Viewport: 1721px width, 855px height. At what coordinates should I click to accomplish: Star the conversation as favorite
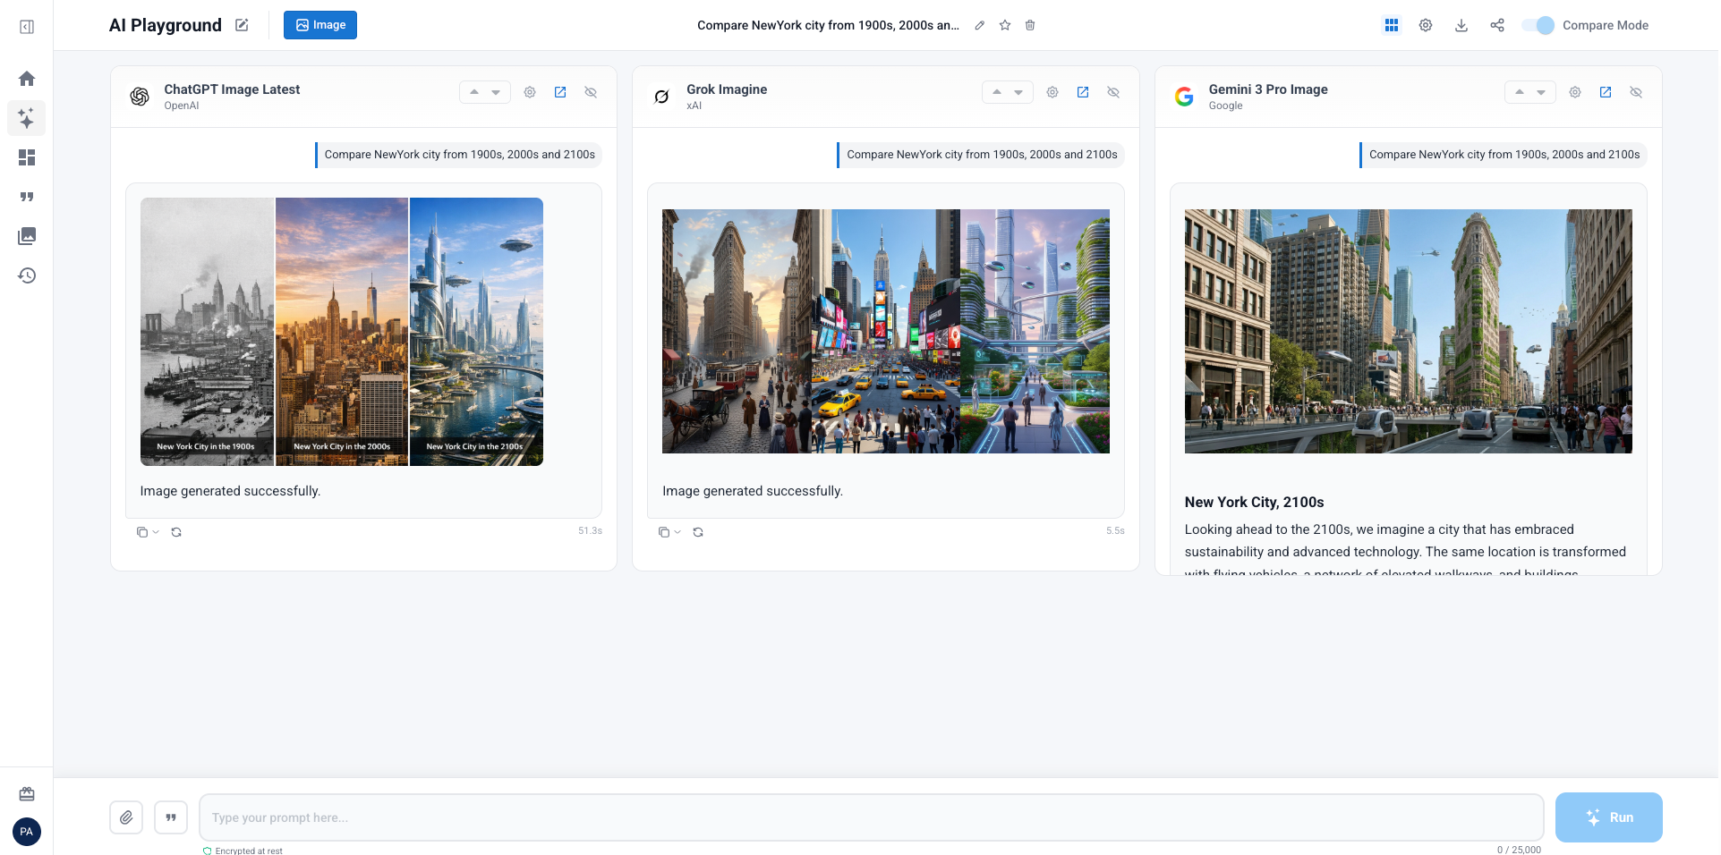(1005, 25)
